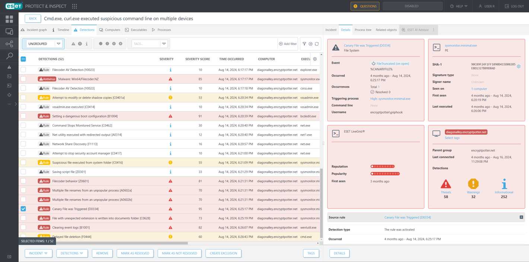
Task: Click the funnel filter icon
Action: point(304,44)
